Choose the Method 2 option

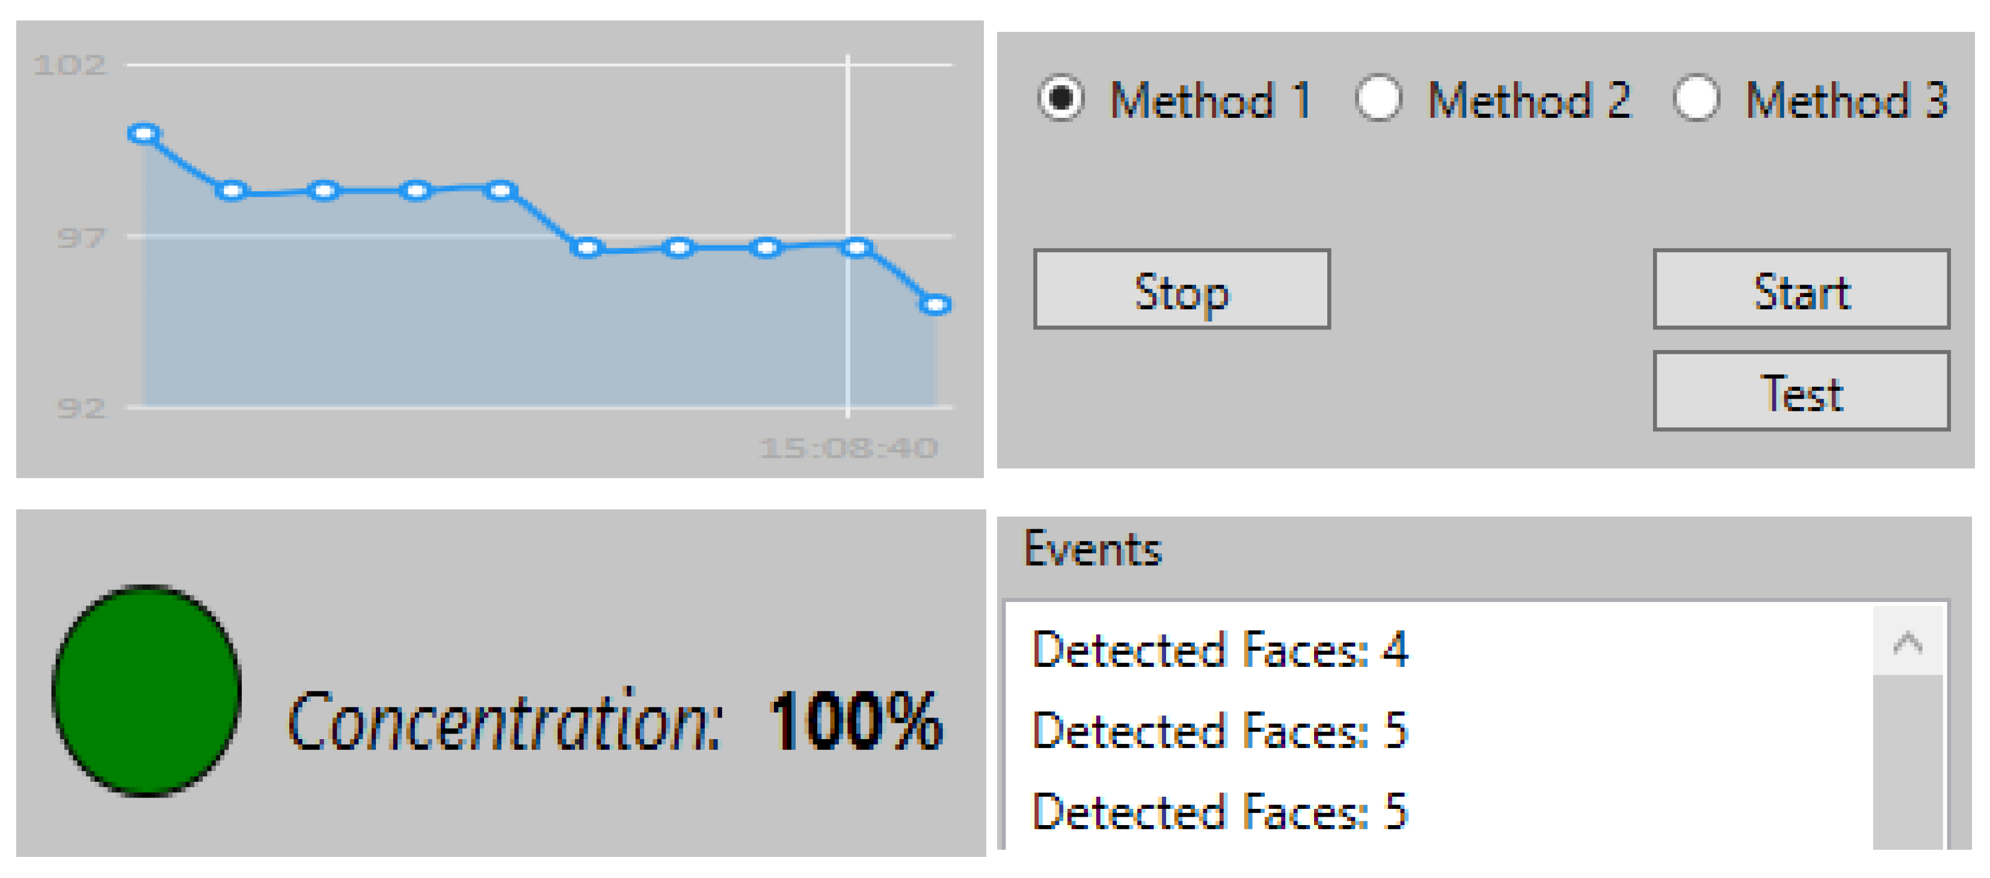coord(1378,99)
